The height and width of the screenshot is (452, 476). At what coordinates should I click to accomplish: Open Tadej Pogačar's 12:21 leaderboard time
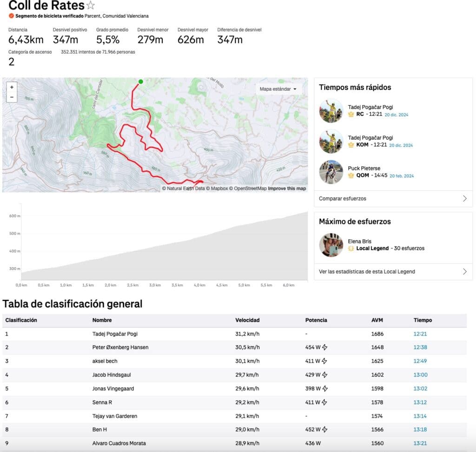pos(420,334)
